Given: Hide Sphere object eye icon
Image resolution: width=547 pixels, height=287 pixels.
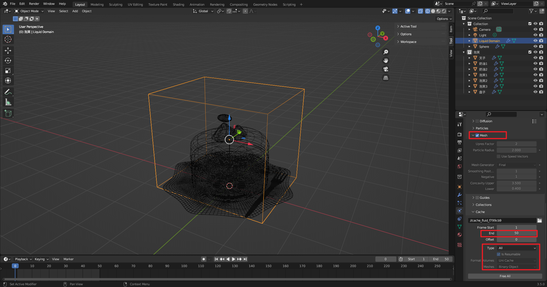Looking at the screenshot, I should point(535,46).
